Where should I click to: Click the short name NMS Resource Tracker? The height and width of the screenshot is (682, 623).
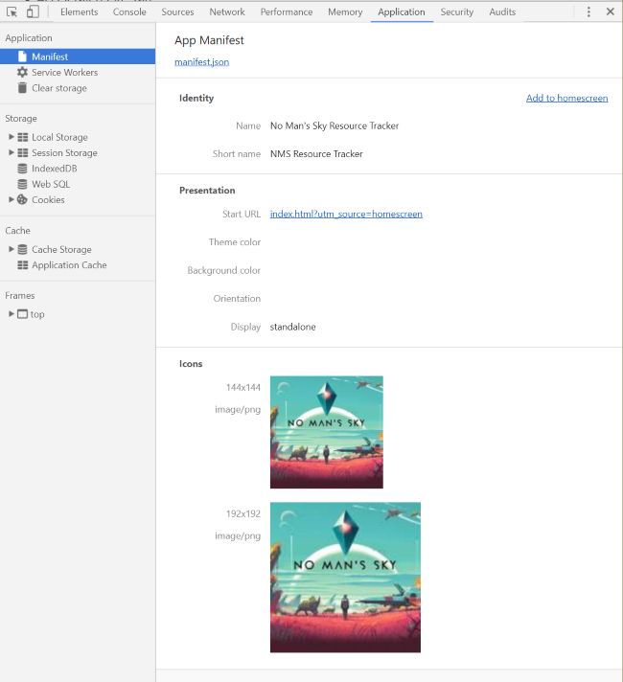point(316,154)
